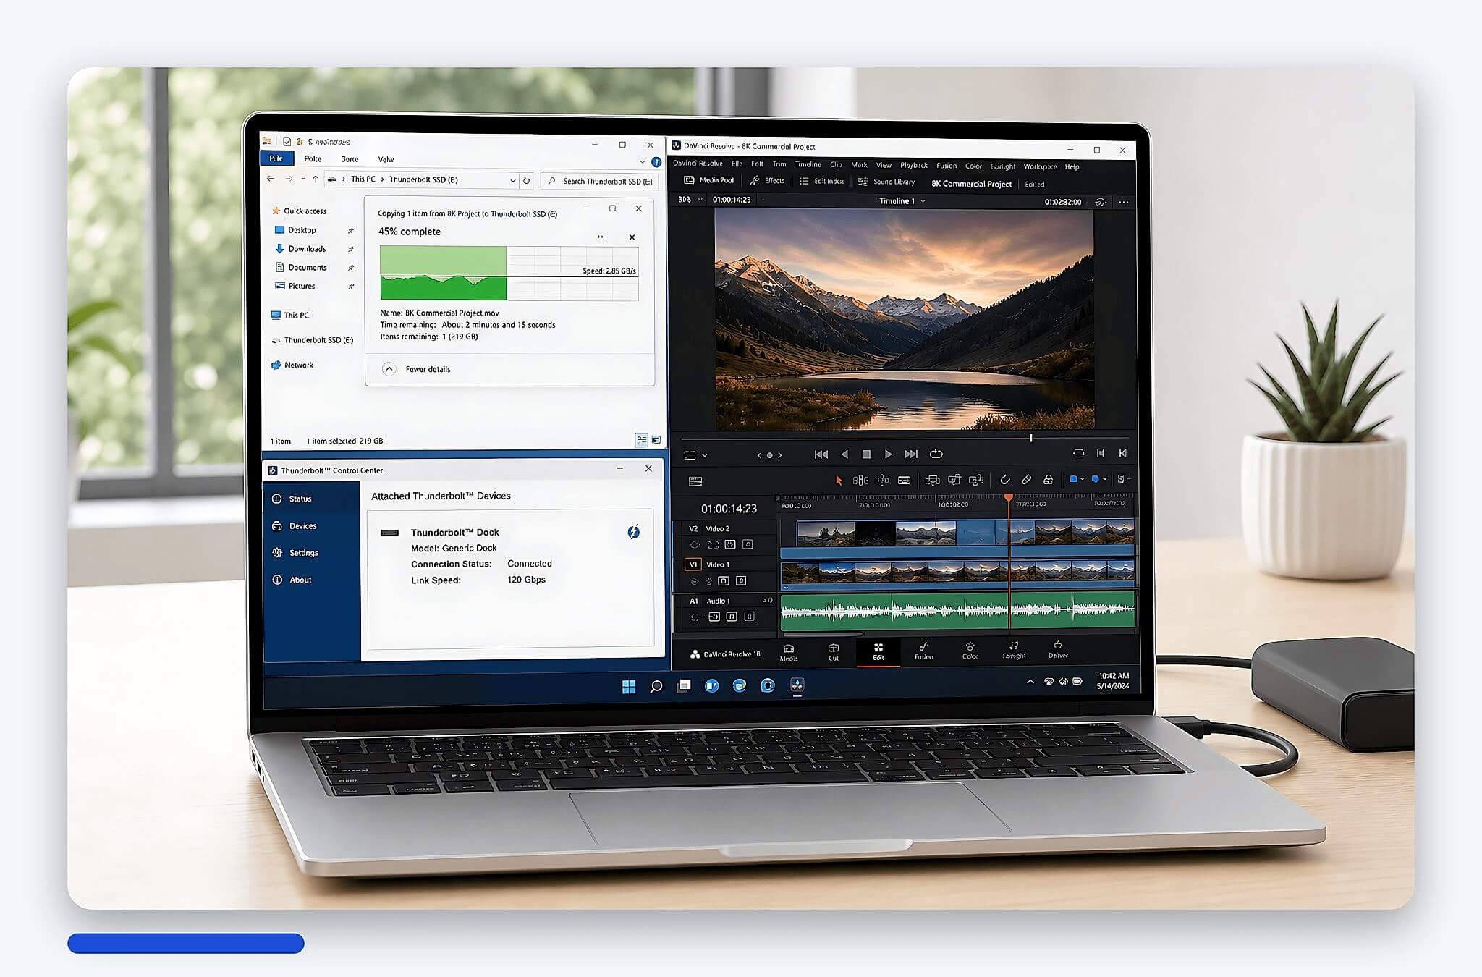Open Settings in Thunderbolt Control Center
The height and width of the screenshot is (977, 1482).
295,553
